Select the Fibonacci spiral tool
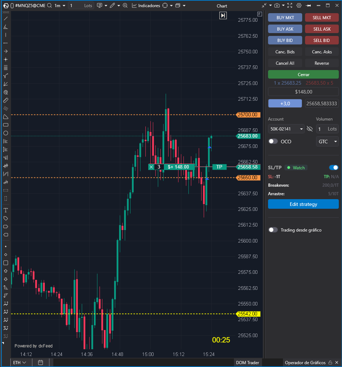The width and height of the screenshot is (342, 367). 6,92
